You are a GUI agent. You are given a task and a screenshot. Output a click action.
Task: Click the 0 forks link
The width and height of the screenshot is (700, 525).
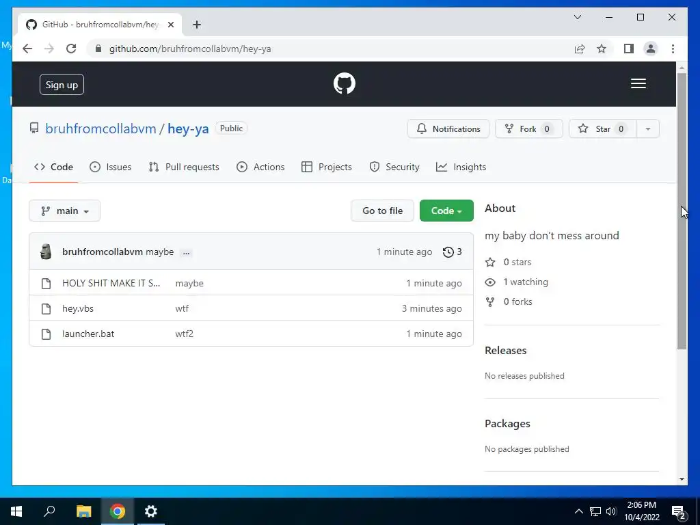click(509, 301)
